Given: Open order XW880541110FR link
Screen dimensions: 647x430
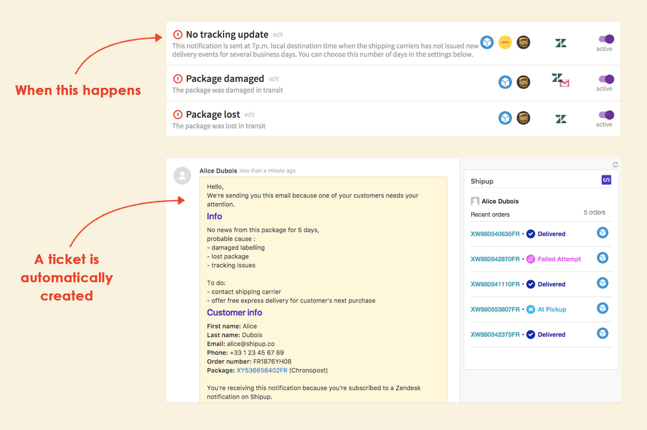Looking at the screenshot, I should [495, 284].
